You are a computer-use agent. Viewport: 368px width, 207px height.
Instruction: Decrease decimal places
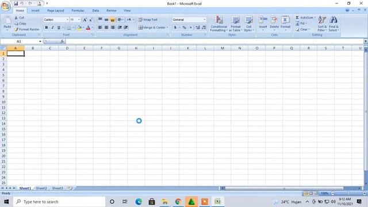(x=204, y=28)
